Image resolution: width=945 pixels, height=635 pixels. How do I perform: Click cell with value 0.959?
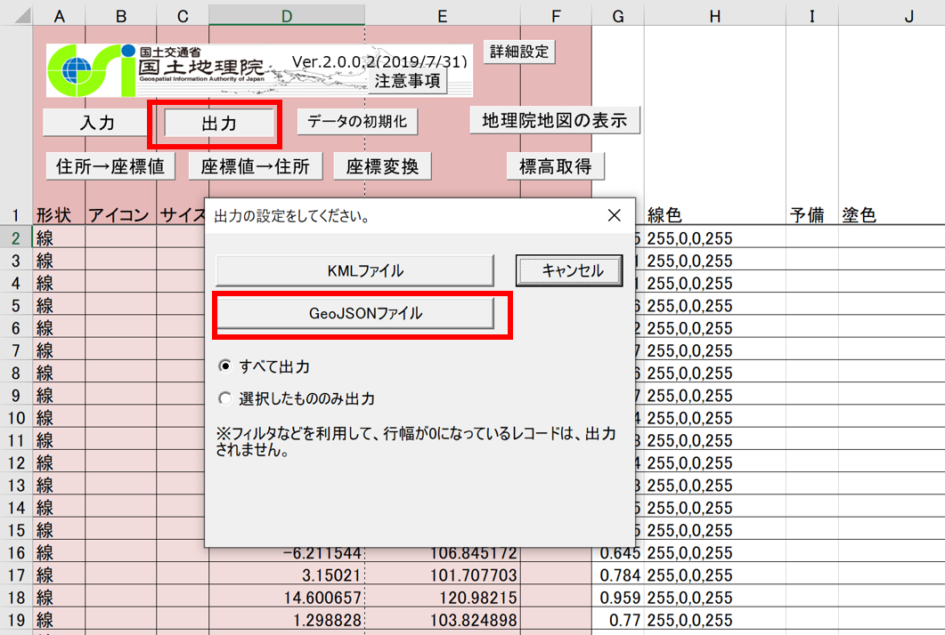(x=618, y=598)
